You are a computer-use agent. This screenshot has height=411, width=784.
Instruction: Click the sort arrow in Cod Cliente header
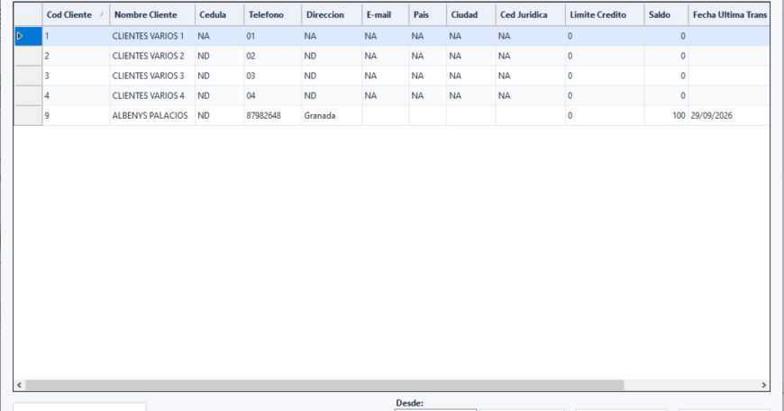point(102,14)
